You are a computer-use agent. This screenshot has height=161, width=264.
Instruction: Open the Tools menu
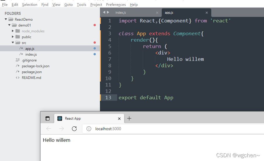[x=82, y=5]
